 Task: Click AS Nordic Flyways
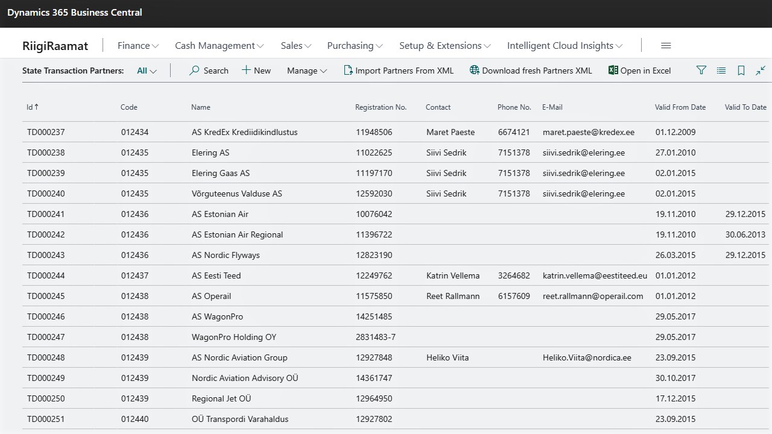[226, 255]
